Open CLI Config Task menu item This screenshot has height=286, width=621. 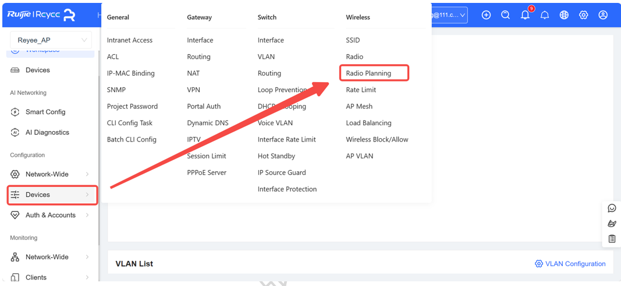click(130, 123)
